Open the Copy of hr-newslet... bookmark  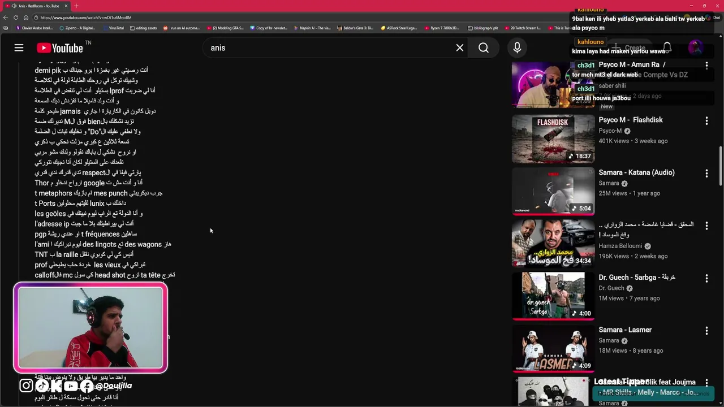[x=268, y=28]
